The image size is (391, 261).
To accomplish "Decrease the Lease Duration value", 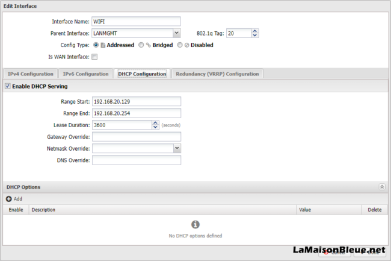I will click(155, 127).
